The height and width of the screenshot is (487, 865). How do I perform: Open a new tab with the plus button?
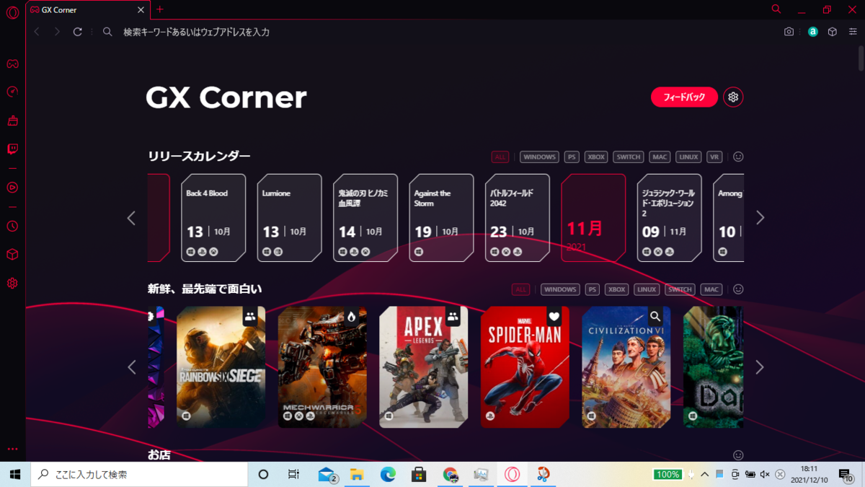click(x=160, y=9)
